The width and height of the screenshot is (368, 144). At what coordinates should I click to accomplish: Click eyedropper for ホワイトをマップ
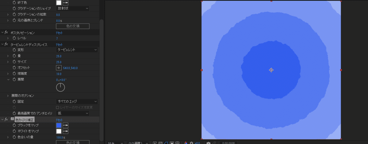(65, 131)
